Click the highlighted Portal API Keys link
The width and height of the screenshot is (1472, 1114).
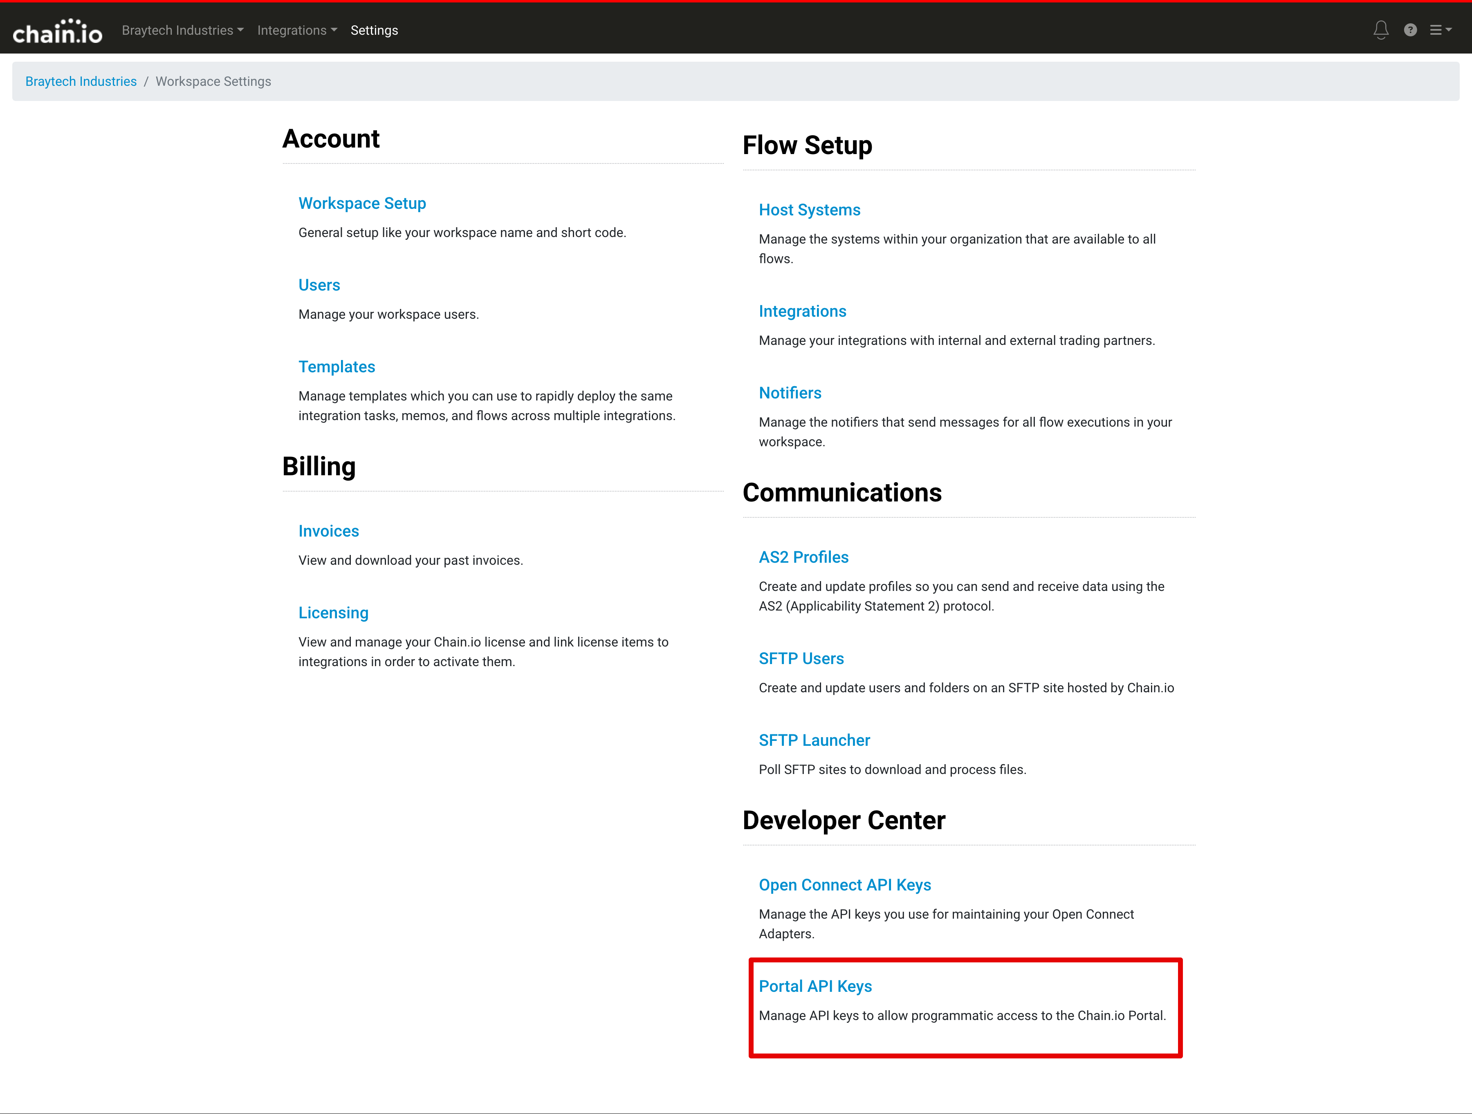(815, 987)
